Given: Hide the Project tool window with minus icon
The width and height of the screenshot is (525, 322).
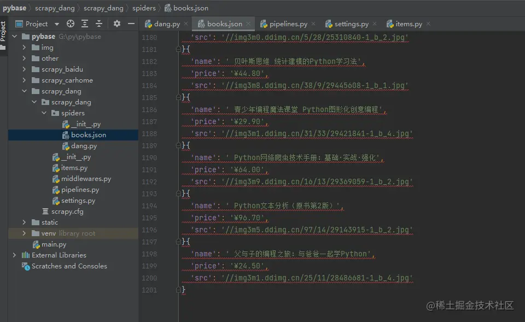Looking at the screenshot, I should (x=131, y=24).
